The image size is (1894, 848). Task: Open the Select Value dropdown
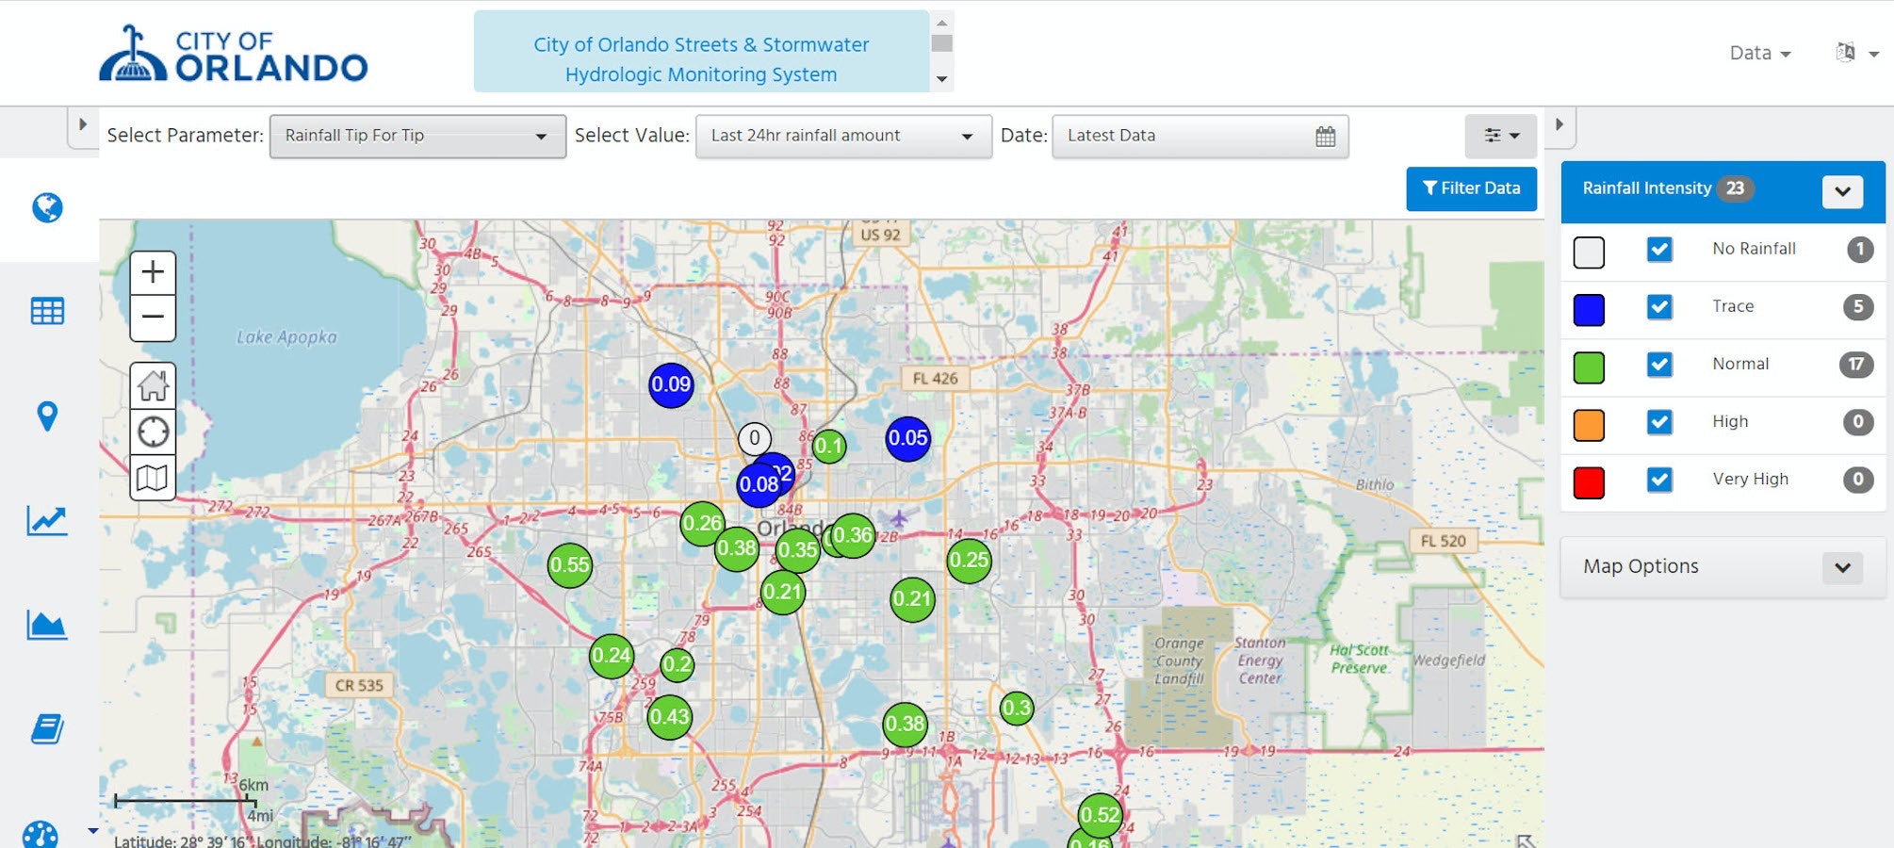843,137
